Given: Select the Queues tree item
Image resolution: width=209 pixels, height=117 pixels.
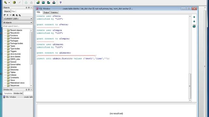Looking at the screenshot, I should tap(13, 62).
